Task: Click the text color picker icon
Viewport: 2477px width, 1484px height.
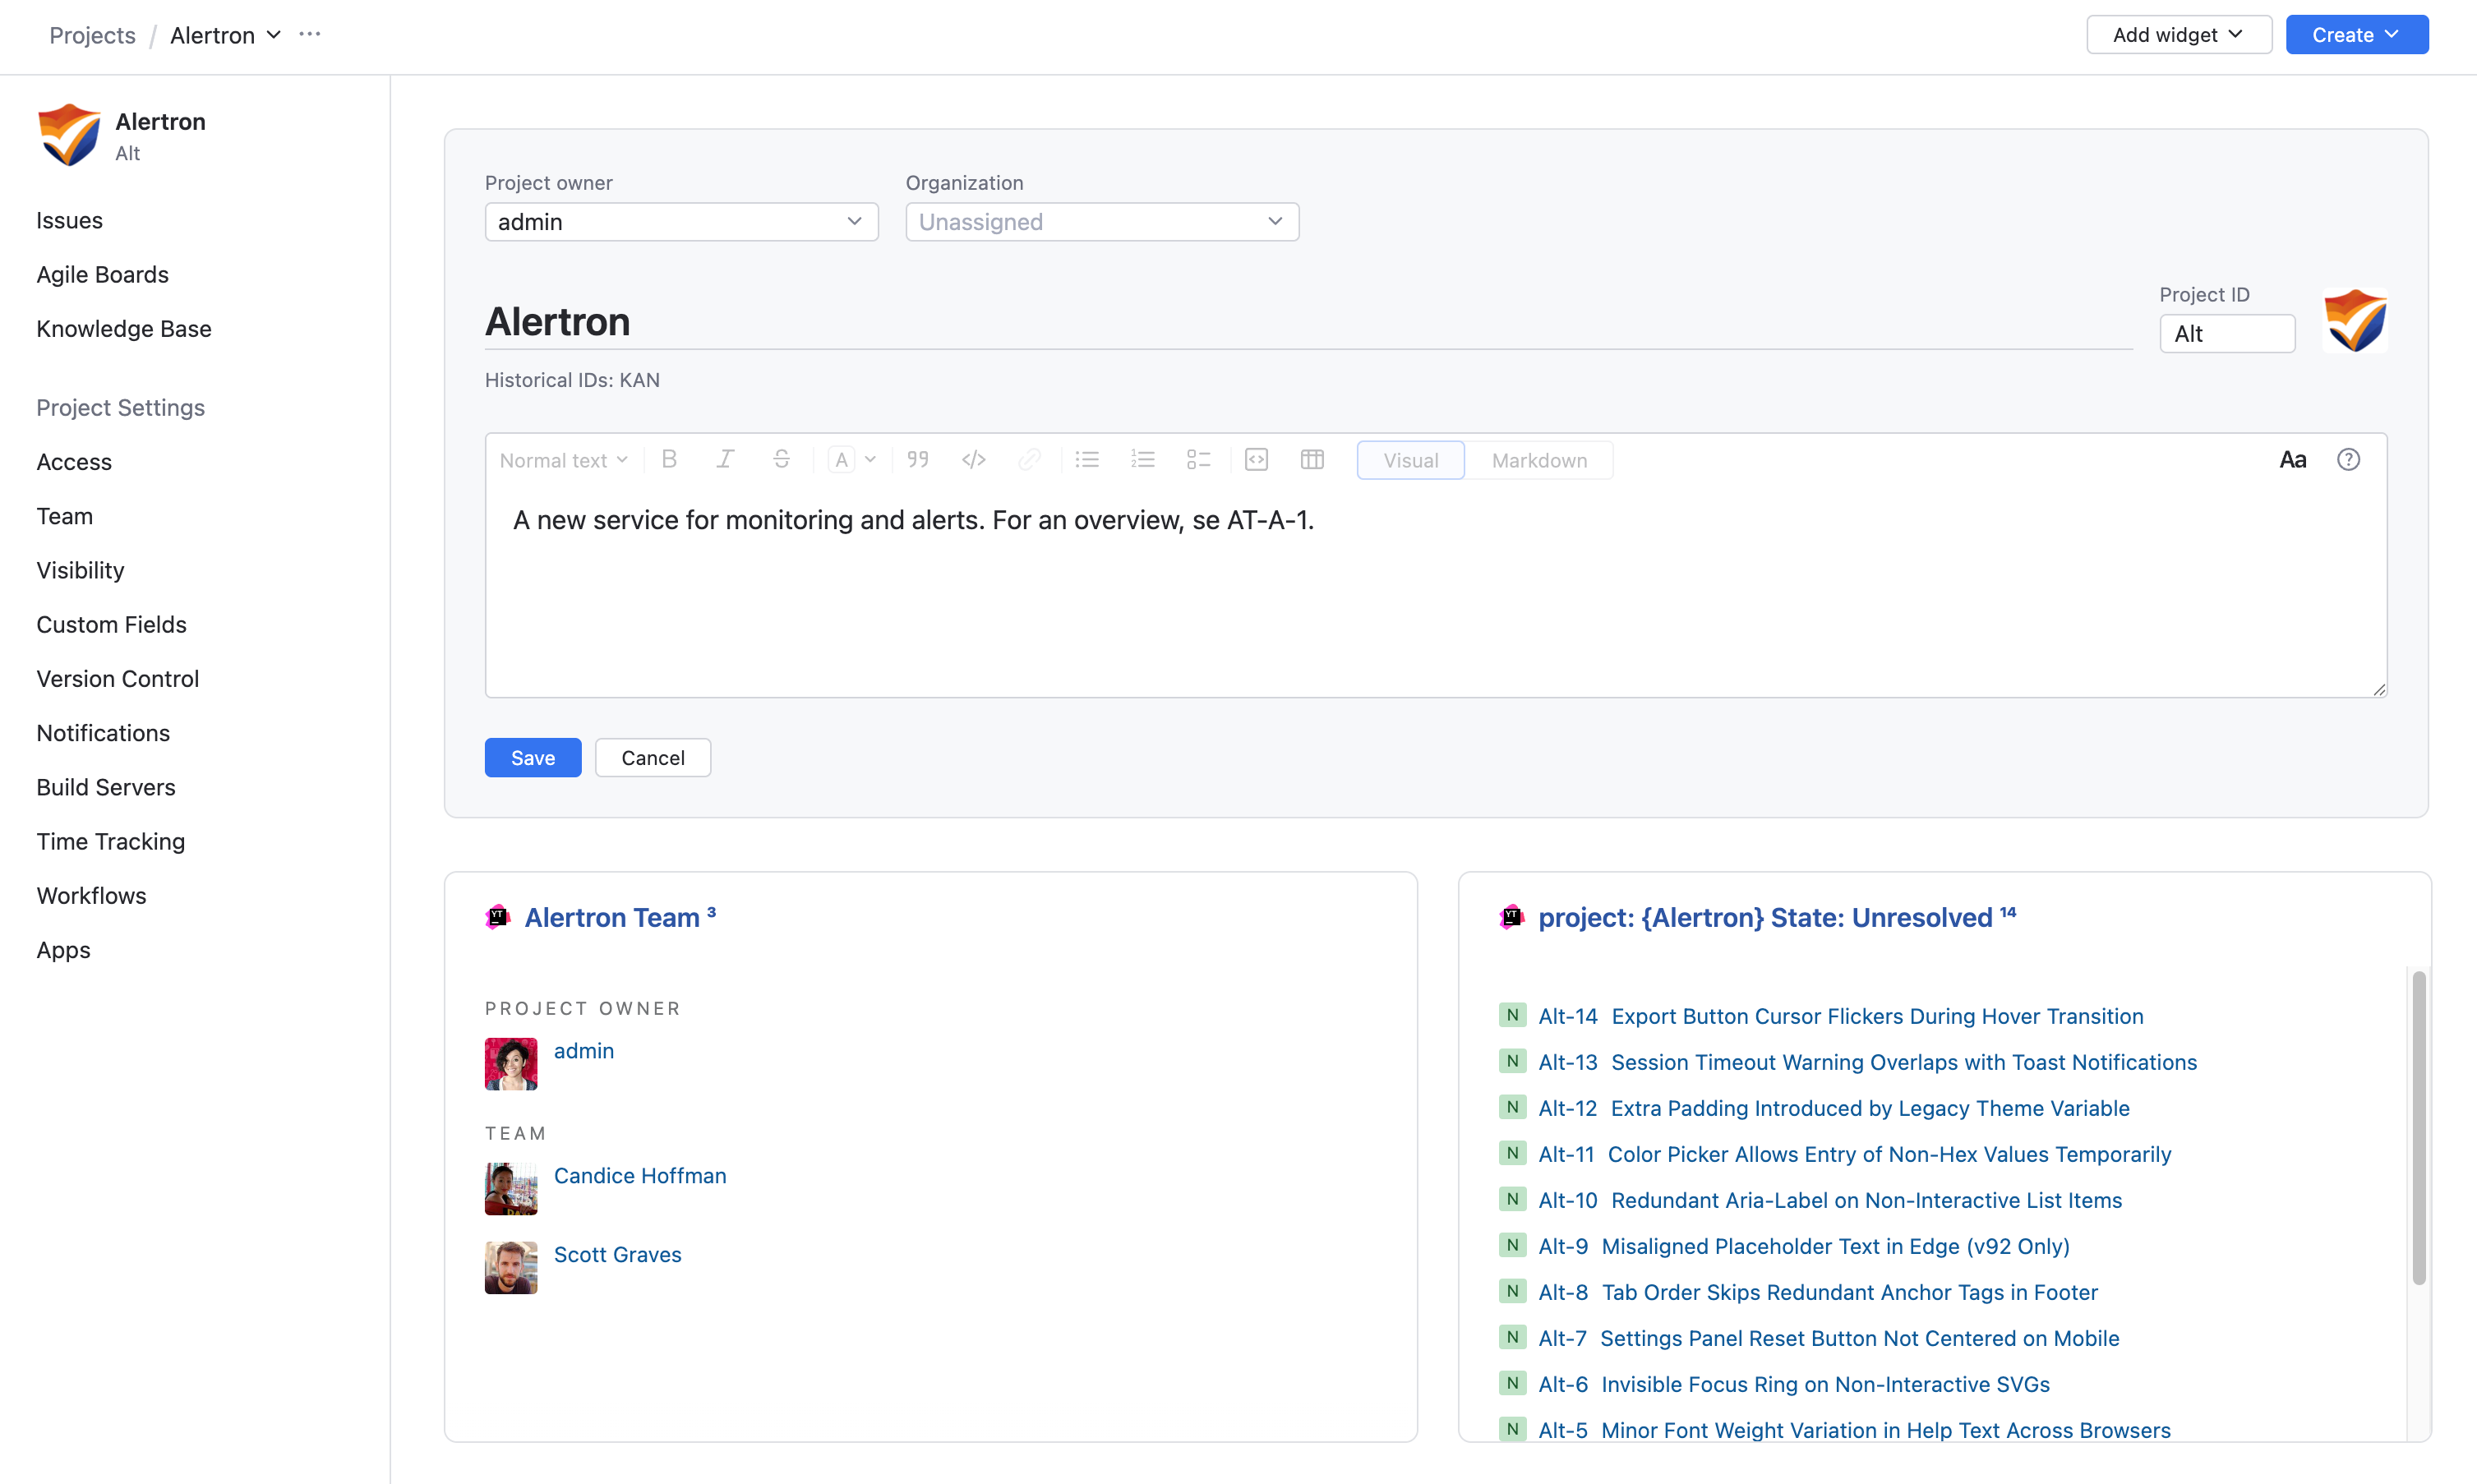Action: [x=842, y=460]
